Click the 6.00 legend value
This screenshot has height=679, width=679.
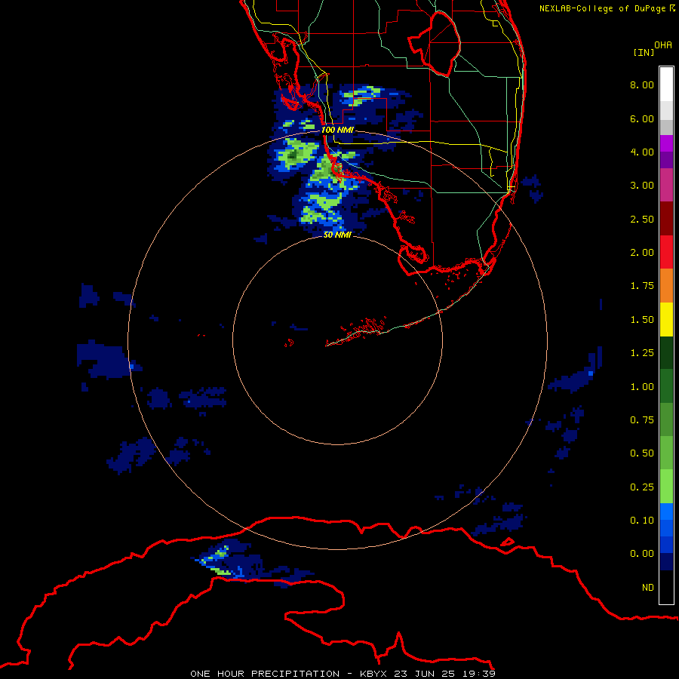[x=642, y=118]
